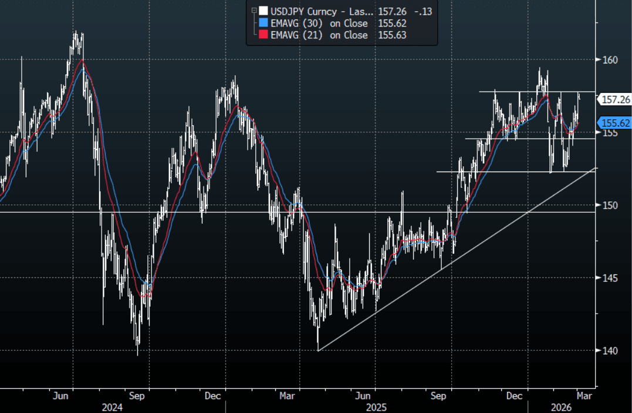Collapse the legend tree with minus box
632x413 pixels.
click(x=254, y=11)
